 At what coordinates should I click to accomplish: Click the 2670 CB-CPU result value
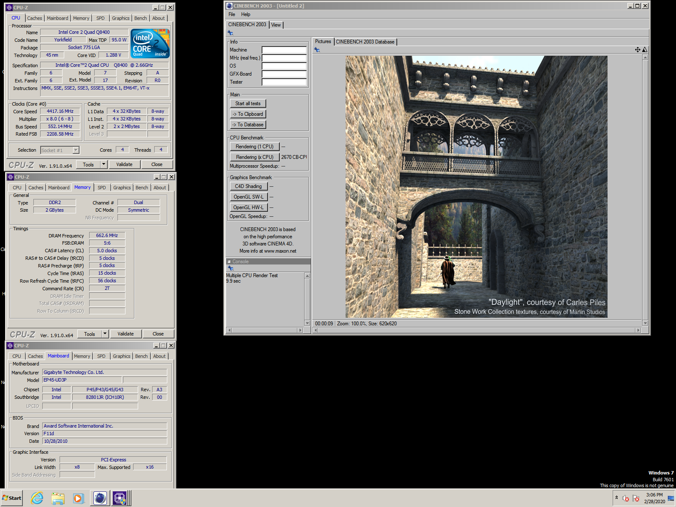tap(294, 157)
